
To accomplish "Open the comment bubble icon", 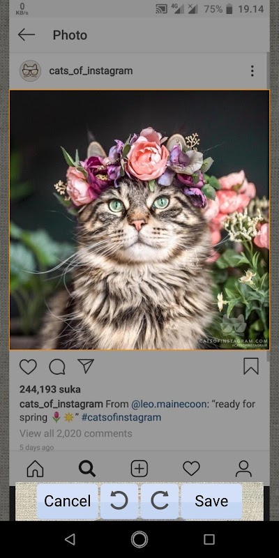I will coord(57,367).
